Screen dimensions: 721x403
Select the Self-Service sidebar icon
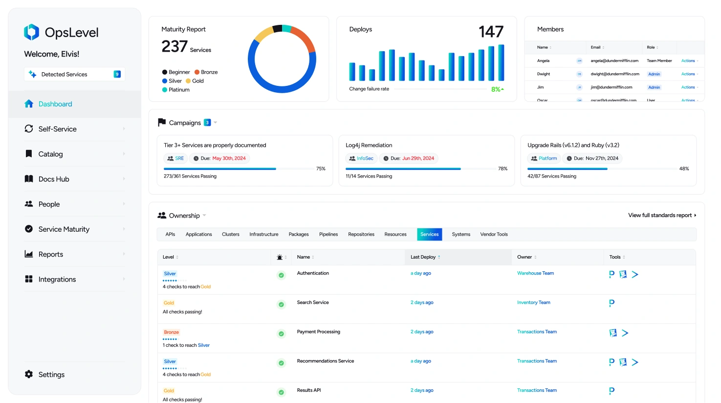point(29,129)
